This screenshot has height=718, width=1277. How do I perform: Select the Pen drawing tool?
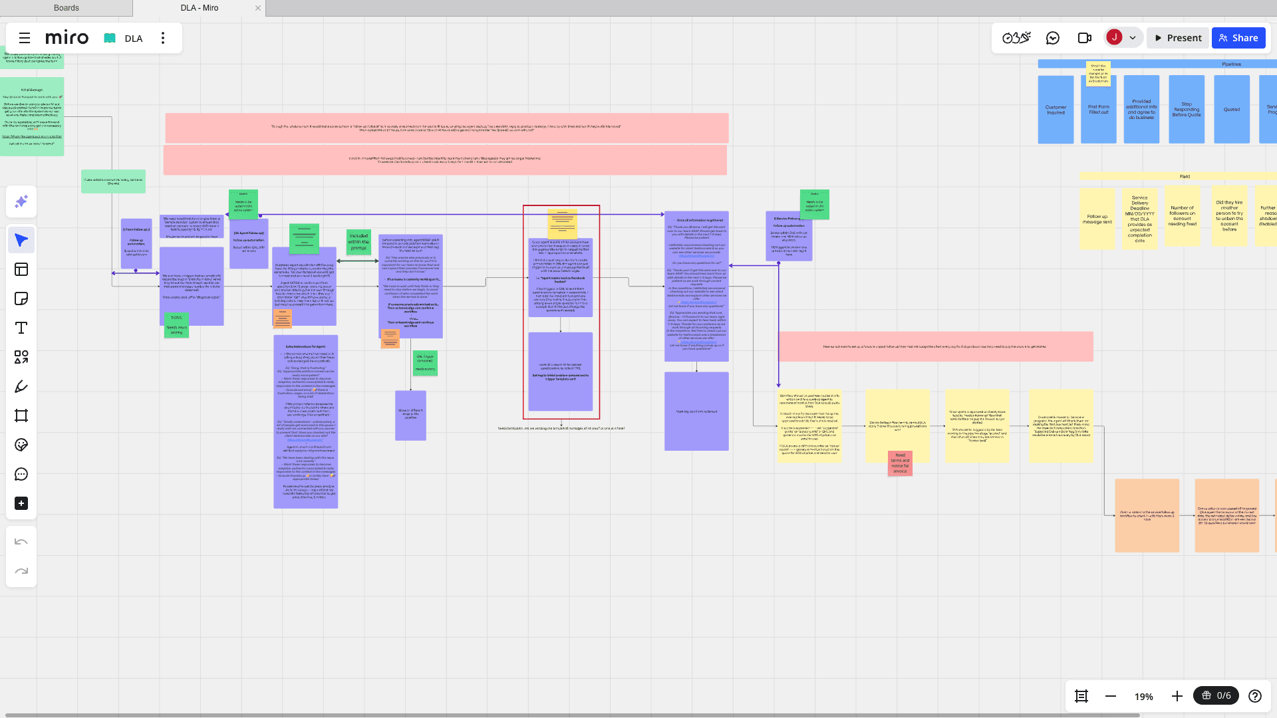click(21, 386)
